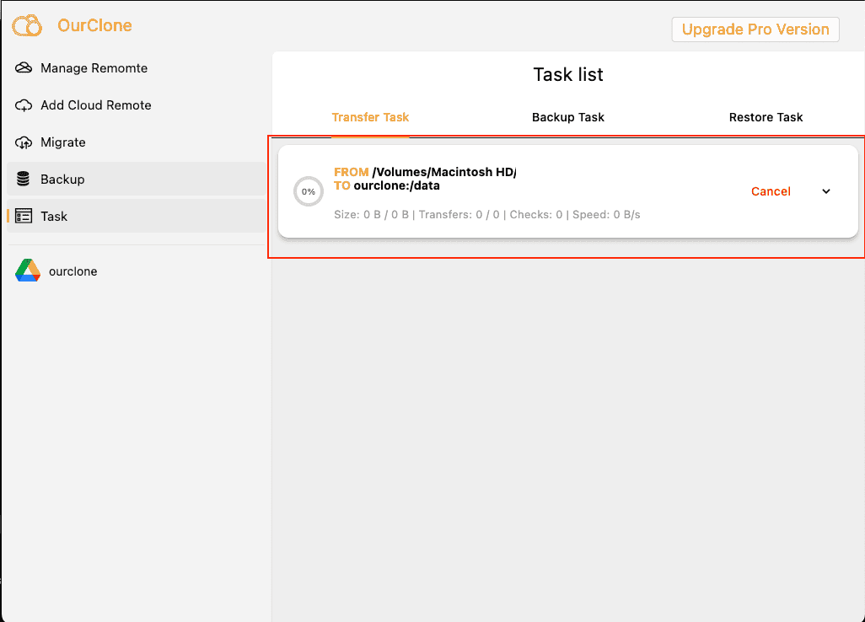Open the Manage Remomte sidebar label
Screen dimensions: 865x622
[x=94, y=68]
